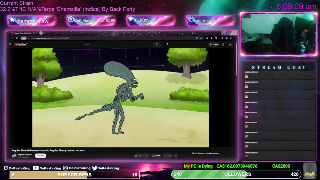
Task: Click the Save button under the video
Action: pos(167,155)
